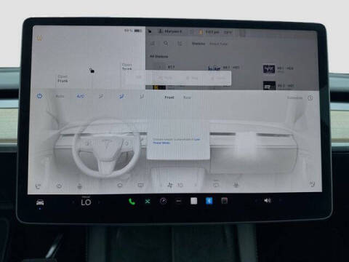This screenshot has height=262, width=349.
Task: Click the fan speed icon
Action: click(170, 185)
